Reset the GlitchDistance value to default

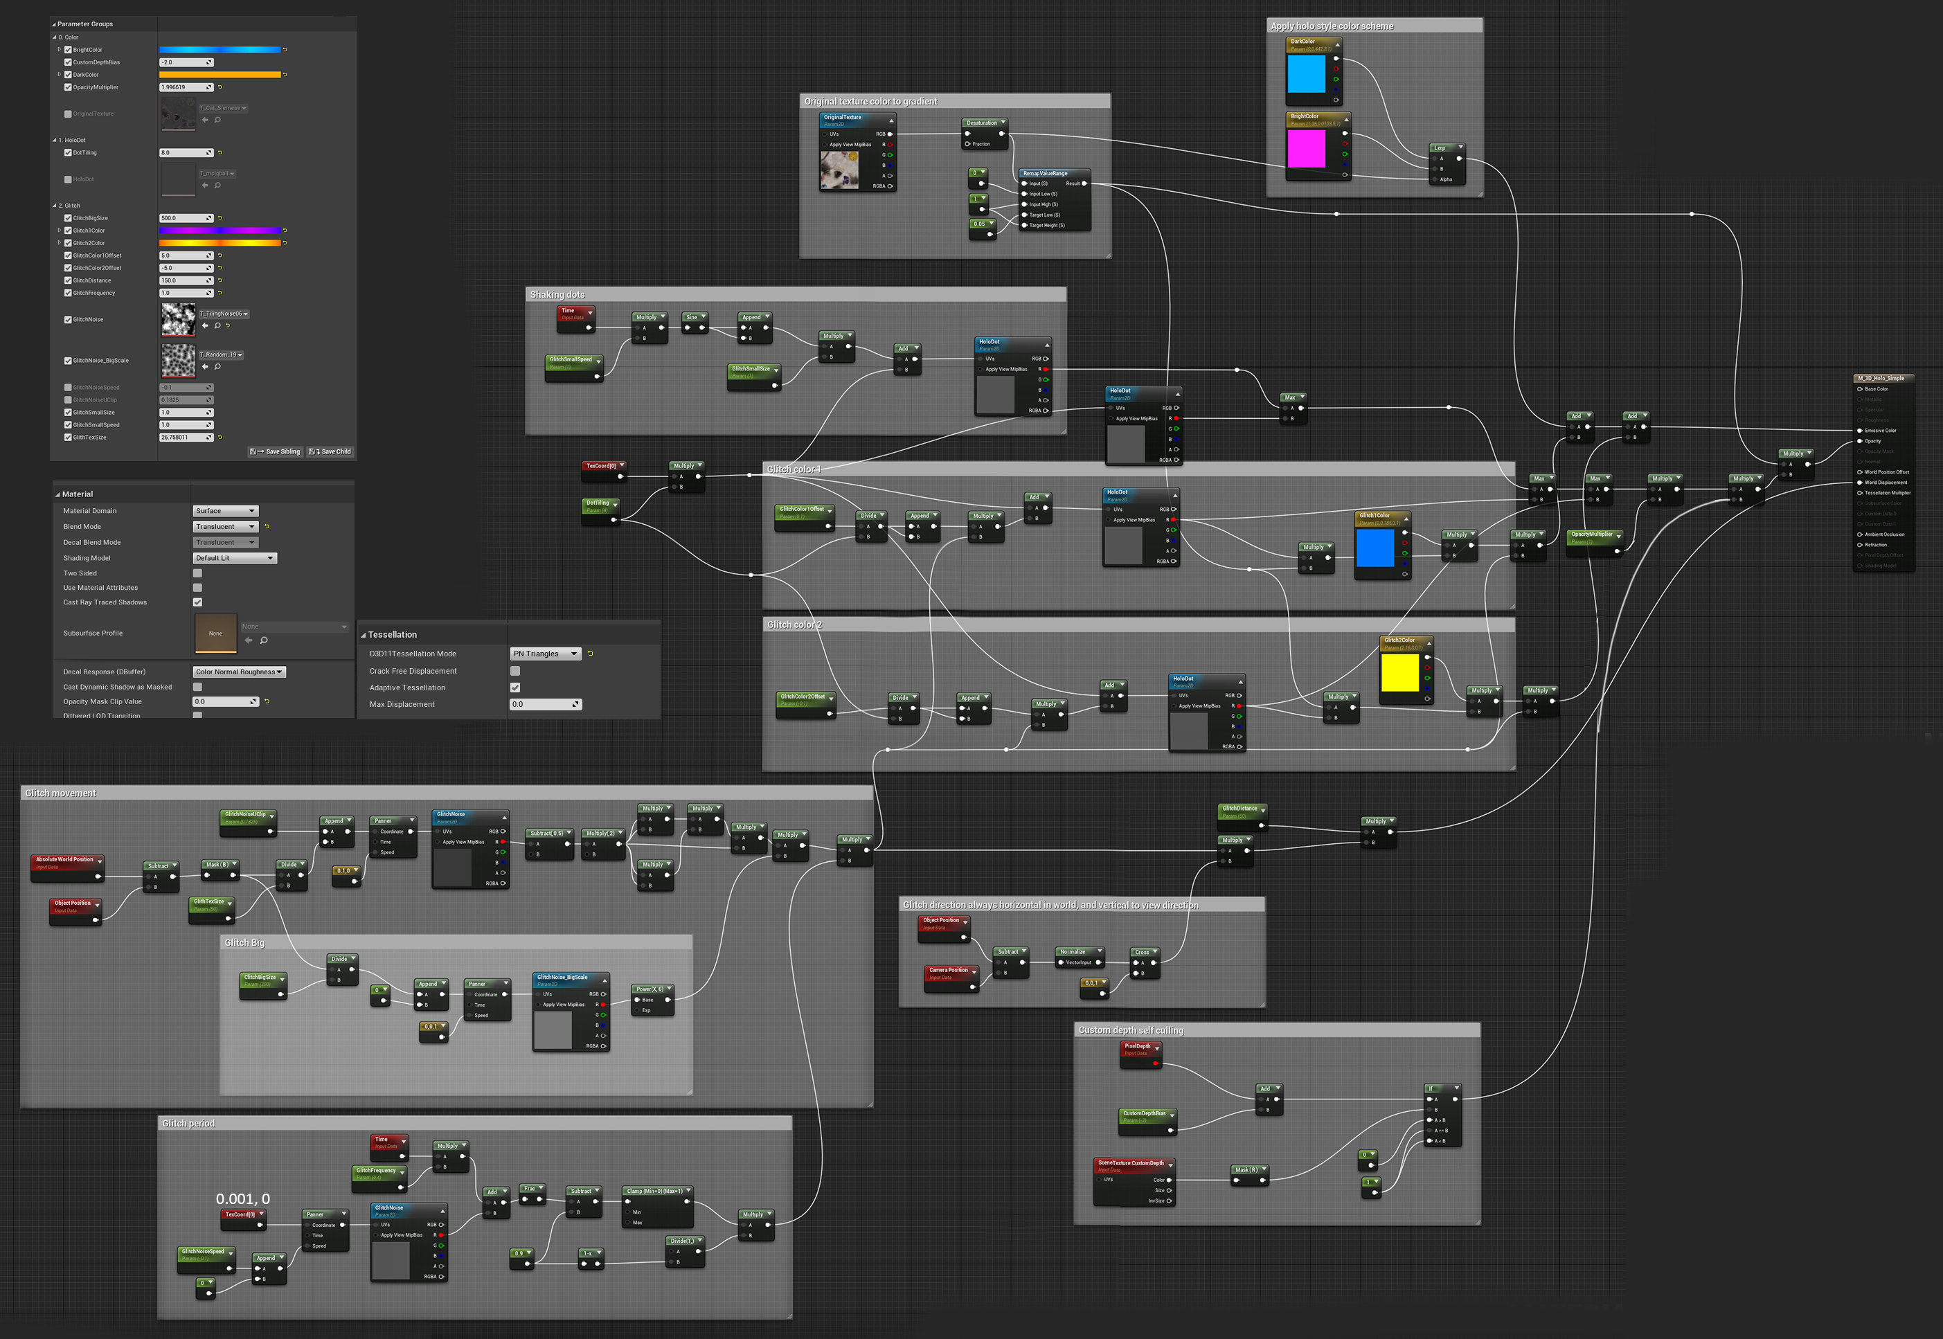[220, 280]
